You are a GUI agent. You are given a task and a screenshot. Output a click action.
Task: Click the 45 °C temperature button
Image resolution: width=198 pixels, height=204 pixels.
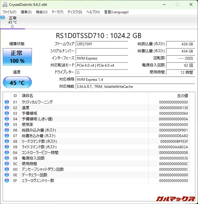click(x=17, y=83)
